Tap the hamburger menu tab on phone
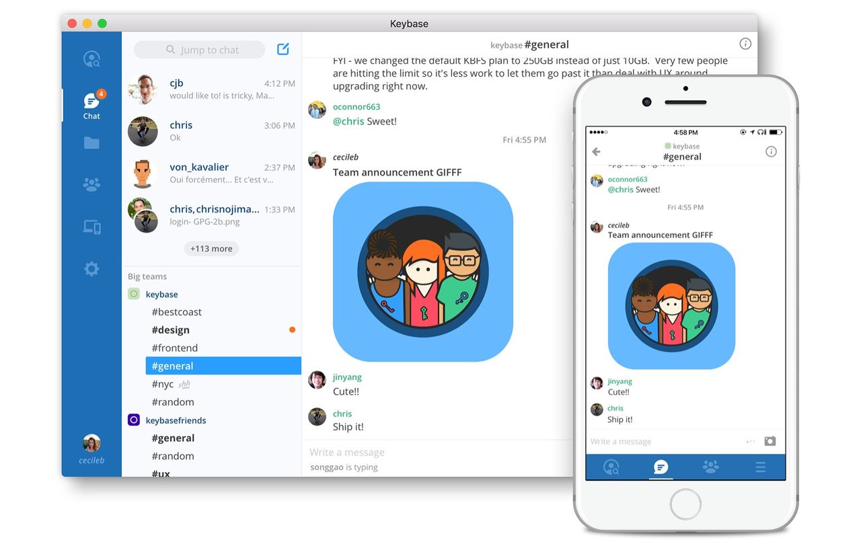861x544 pixels. pos(760,467)
